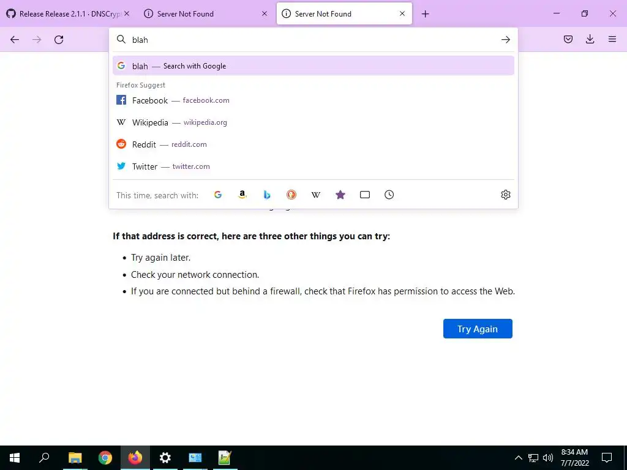Open the notepad-style app in taskbar
This screenshot has width=627, height=470.
coord(225,458)
